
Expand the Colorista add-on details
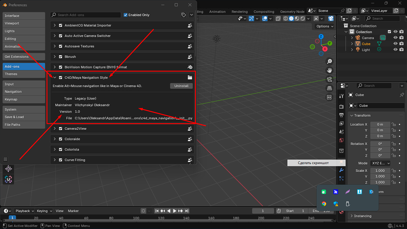(x=55, y=150)
